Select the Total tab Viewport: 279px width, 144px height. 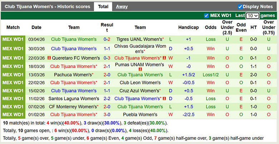point(103,6)
